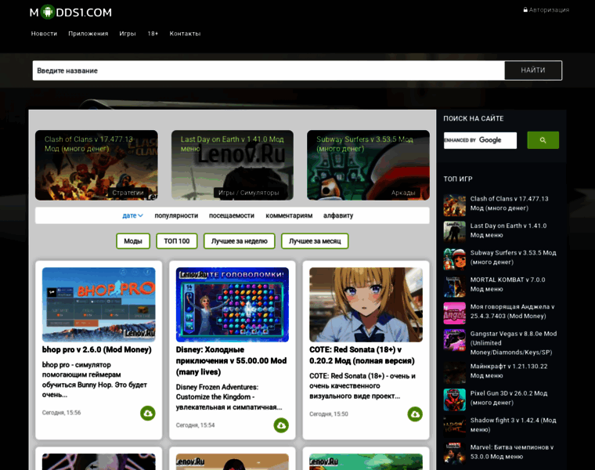The image size is (595, 470).
Task: Open the Disney: Холодные приключения title link
Action: coord(231,360)
